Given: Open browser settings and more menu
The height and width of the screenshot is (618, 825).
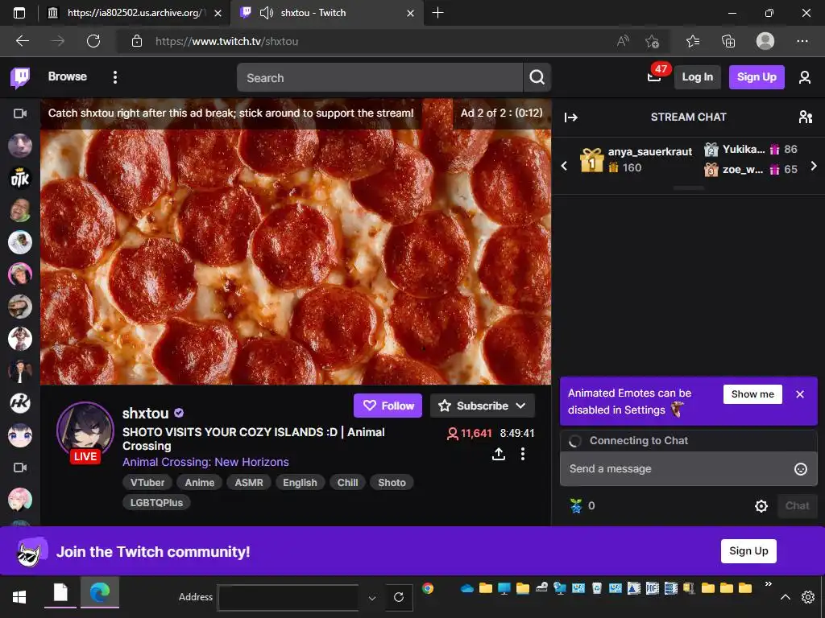Looking at the screenshot, I should point(802,41).
